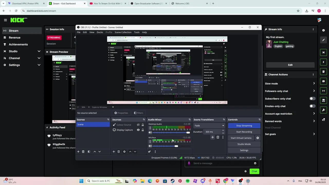
Task: Click the Send a message chat field
Action: coord(222,163)
